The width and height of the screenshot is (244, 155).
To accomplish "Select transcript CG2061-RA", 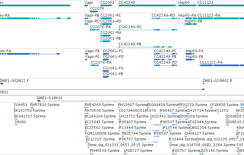I will (111, 33).
